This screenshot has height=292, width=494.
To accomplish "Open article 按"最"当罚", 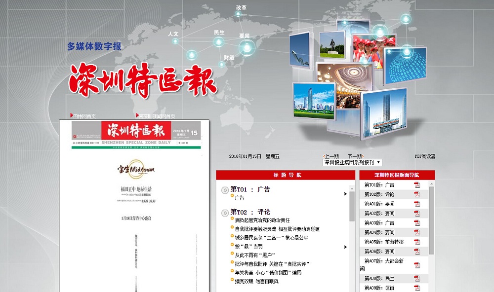I will [x=248, y=247].
